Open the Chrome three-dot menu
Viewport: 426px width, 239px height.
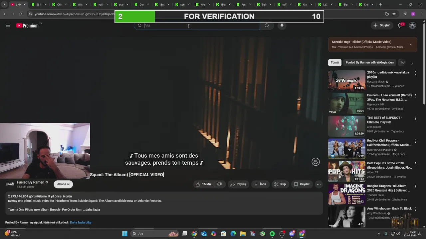(x=421, y=14)
